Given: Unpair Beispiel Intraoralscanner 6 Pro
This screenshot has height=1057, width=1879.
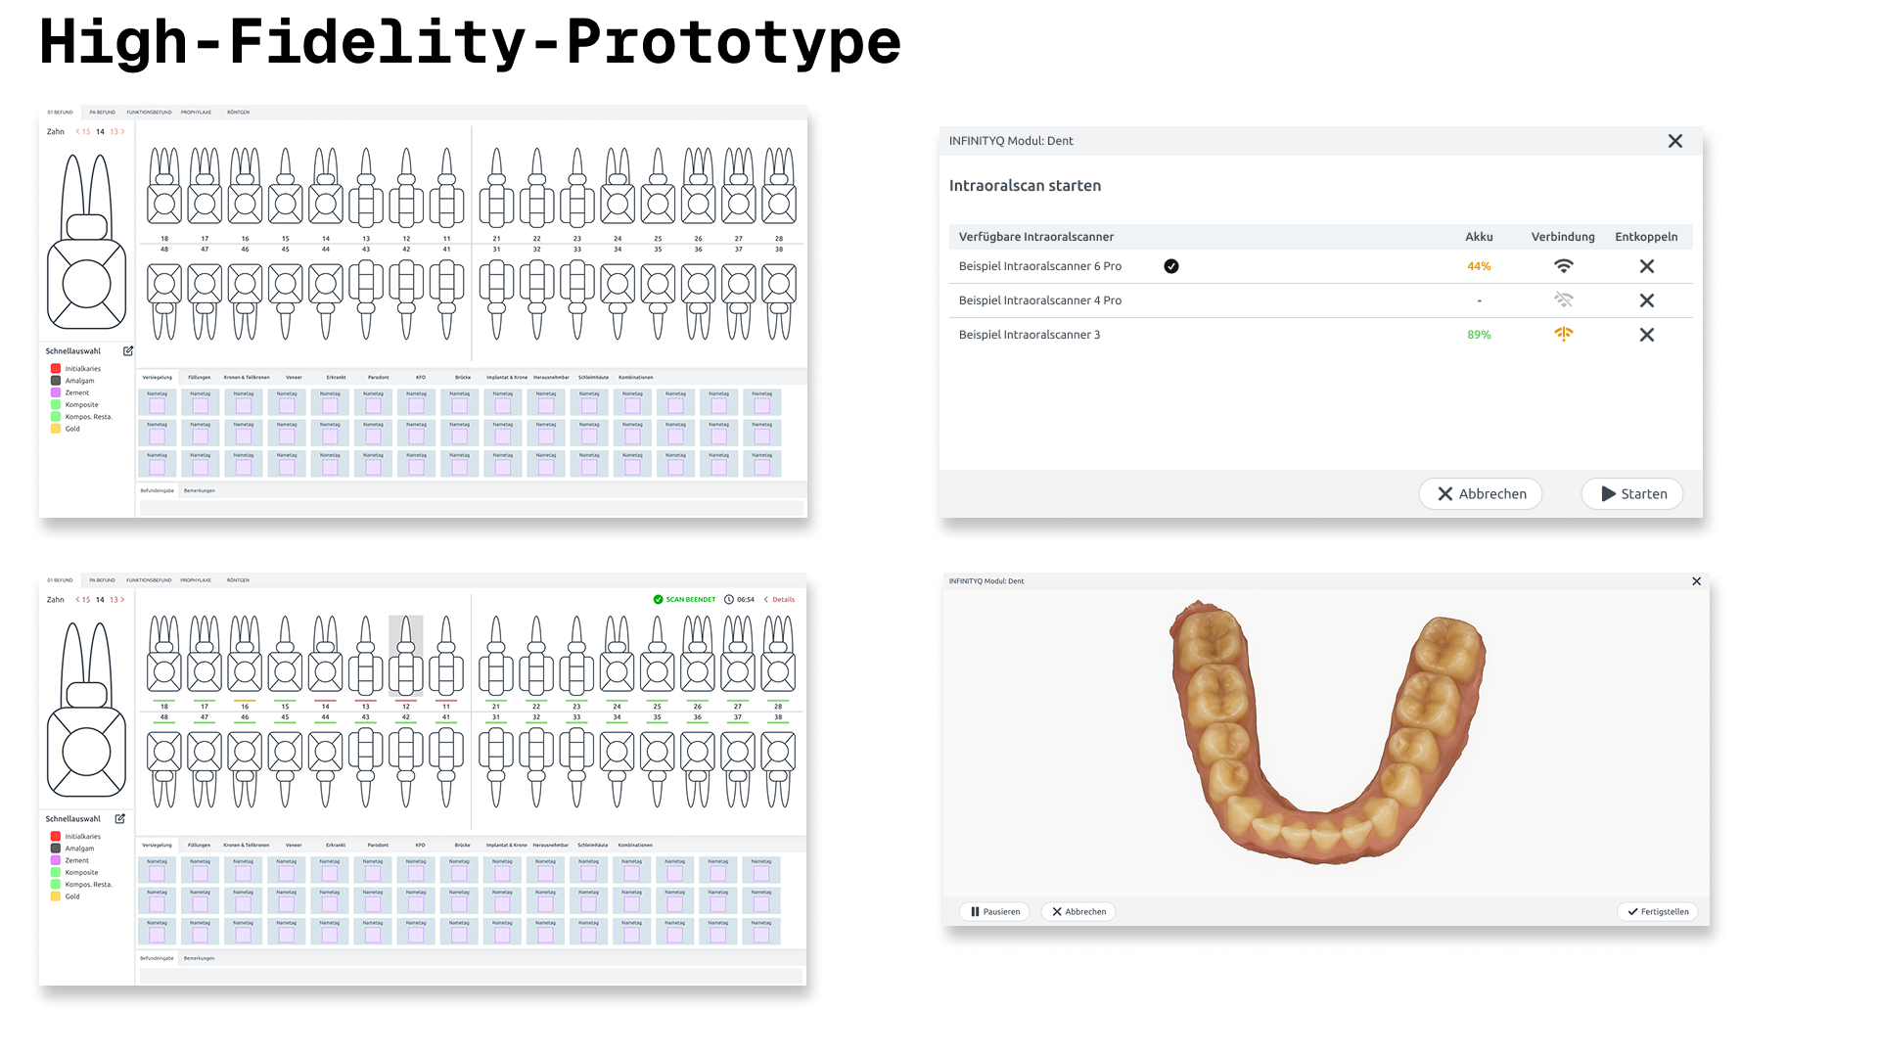Looking at the screenshot, I should click(1647, 266).
